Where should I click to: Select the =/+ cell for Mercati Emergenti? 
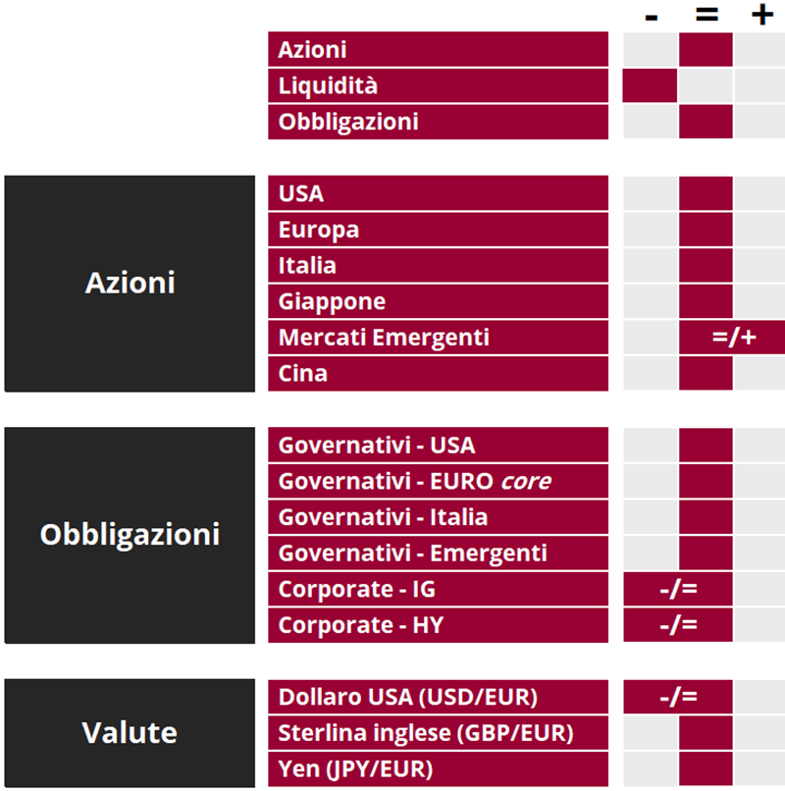click(x=732, y=337)
